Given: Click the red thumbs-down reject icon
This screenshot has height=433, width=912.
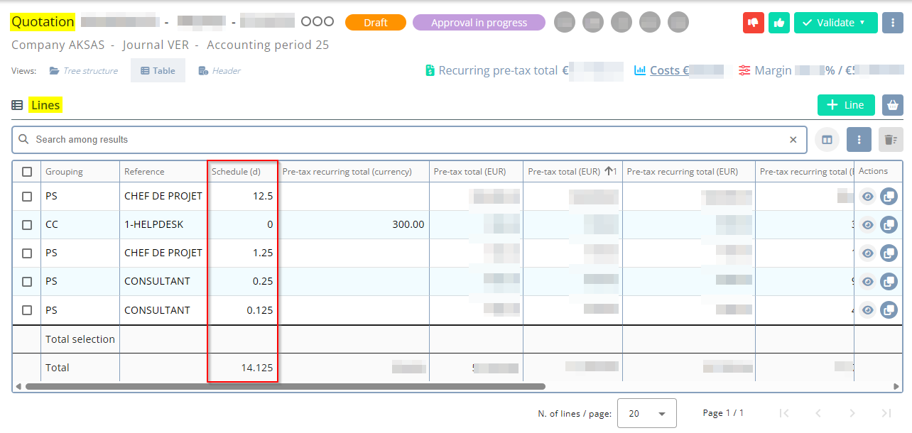Looking at the screenshot, I should [x=753, y=23].
